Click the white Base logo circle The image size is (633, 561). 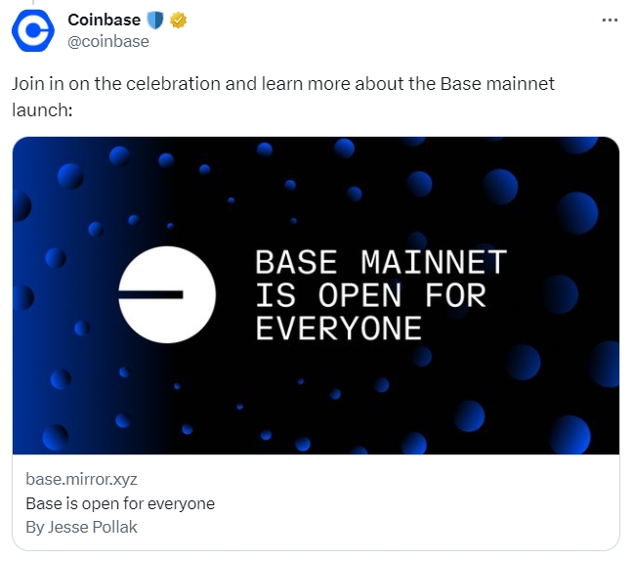click(167, 295)
